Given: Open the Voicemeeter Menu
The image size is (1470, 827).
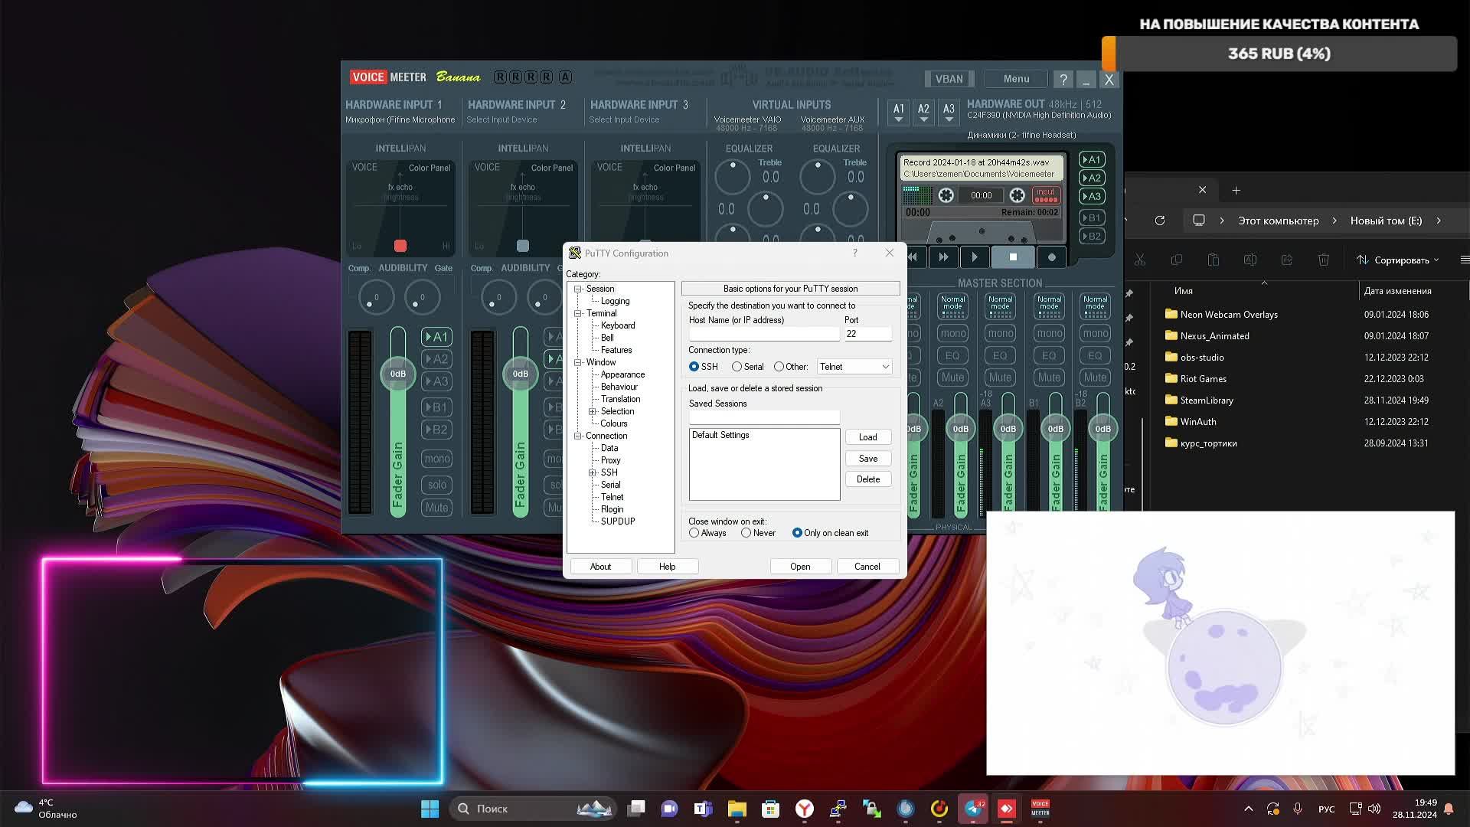Looking at the screenshot, I should tap(1016, 79).
